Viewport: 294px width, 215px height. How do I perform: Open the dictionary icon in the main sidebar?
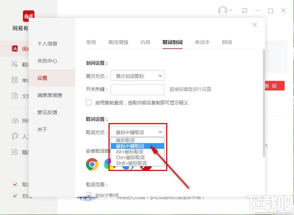coord(15,49)
